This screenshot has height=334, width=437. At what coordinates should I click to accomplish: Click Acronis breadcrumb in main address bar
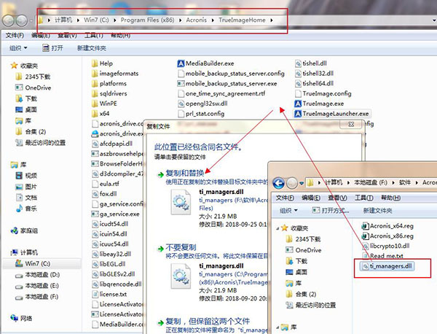pyautogui.click(x=197, y=20)
